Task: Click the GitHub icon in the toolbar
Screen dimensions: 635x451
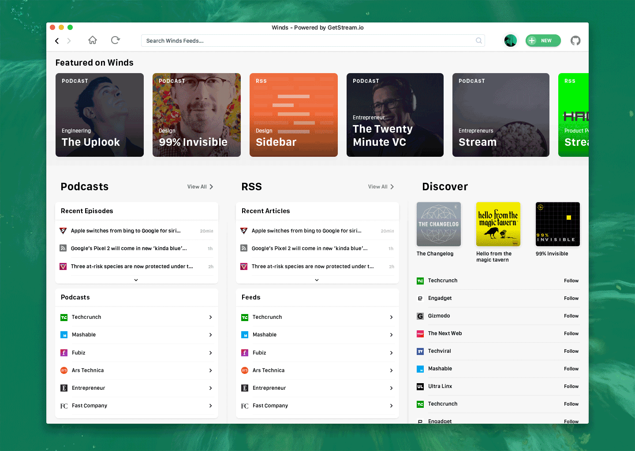Action: pos(575,40)
